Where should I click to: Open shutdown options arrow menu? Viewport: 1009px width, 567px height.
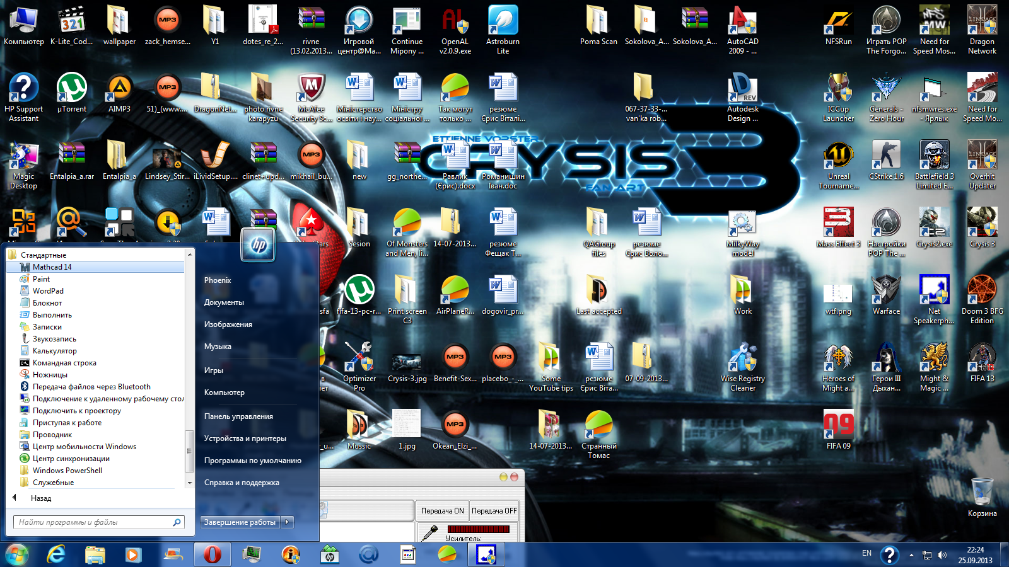pyautogui.click(x=288, y=522)
